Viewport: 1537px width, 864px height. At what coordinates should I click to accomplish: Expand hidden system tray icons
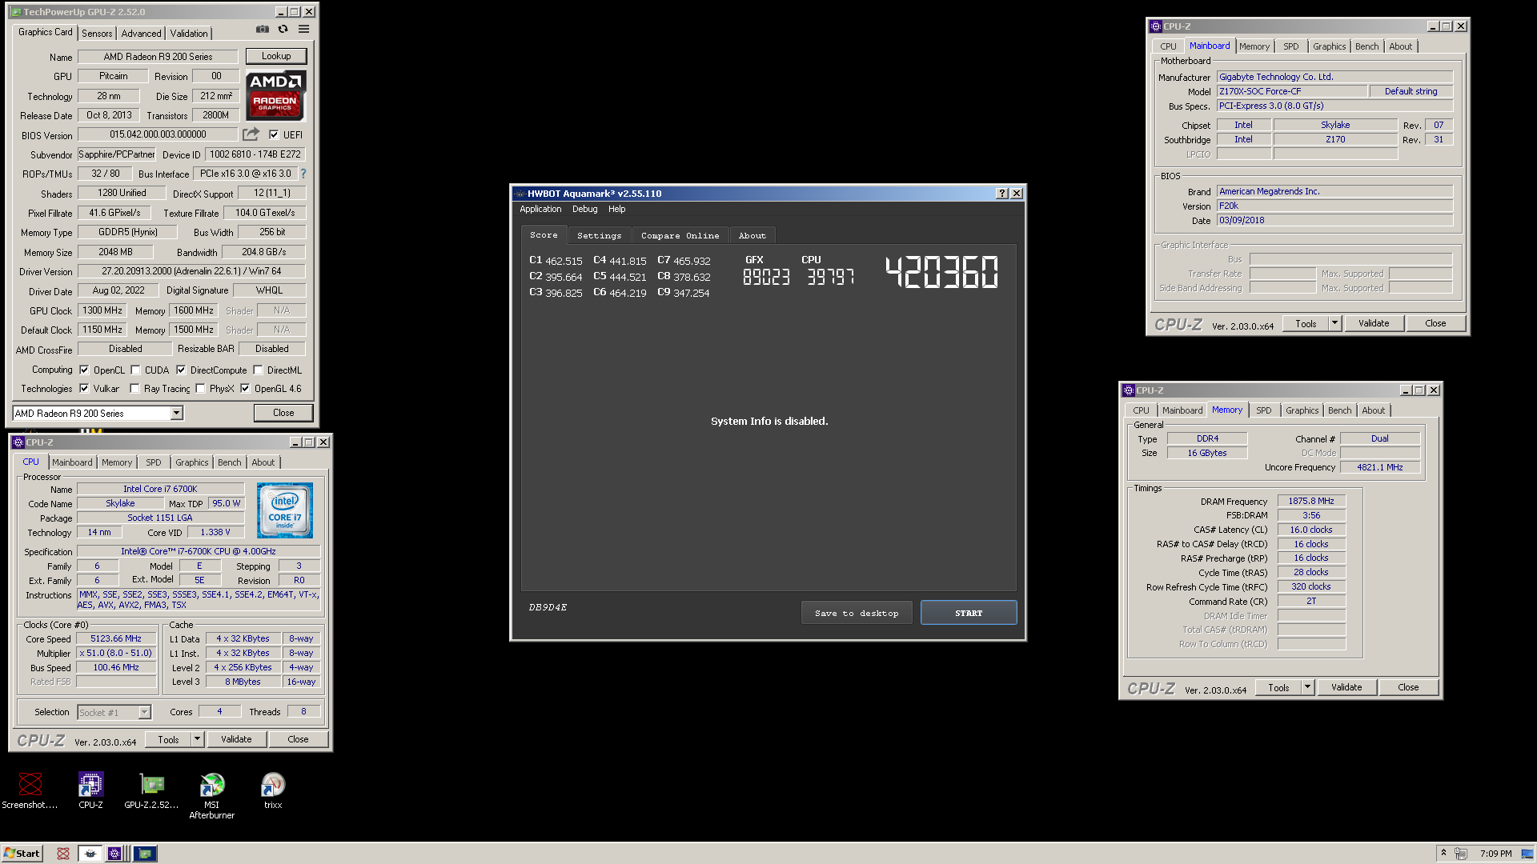(1443, 854)
